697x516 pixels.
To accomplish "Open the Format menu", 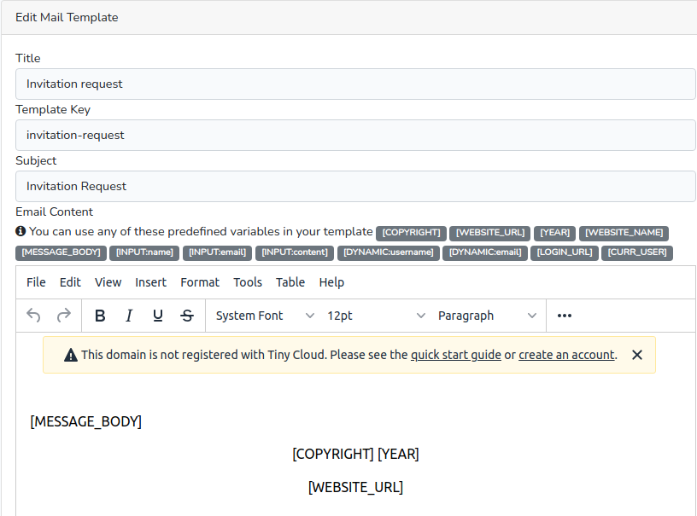I will click(200, 282).
